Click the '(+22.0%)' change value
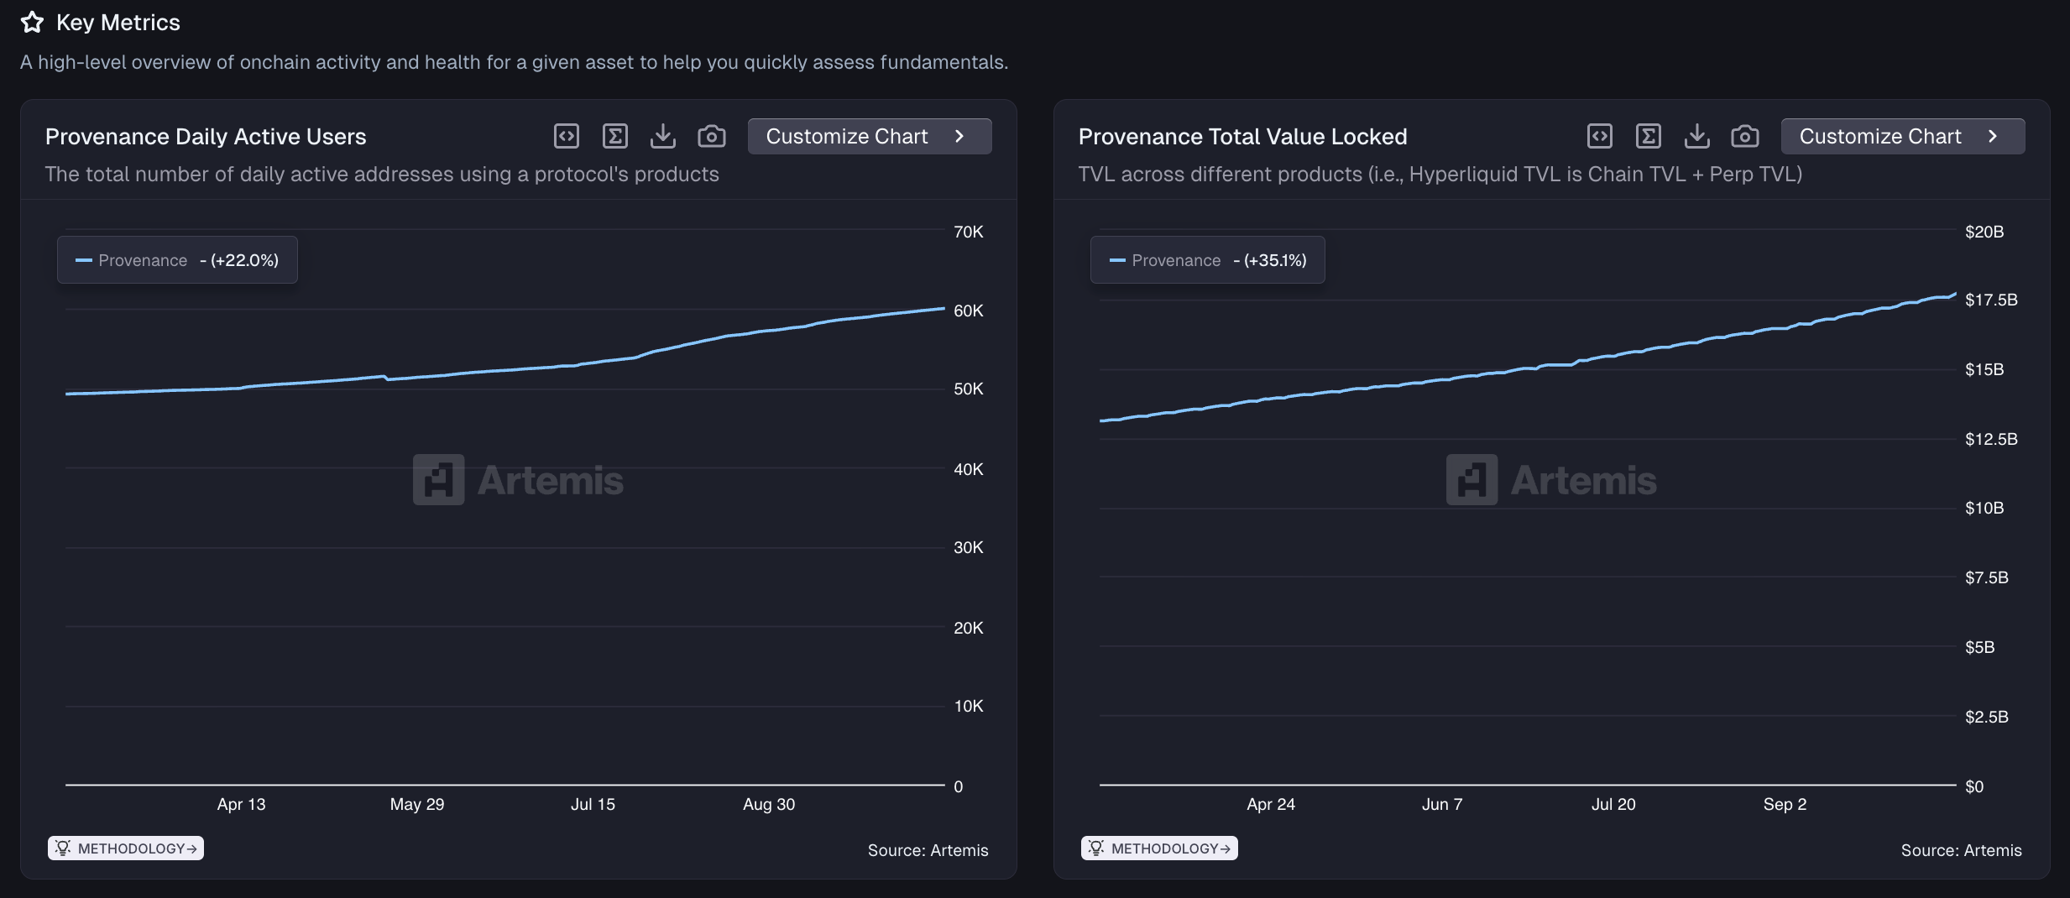 tap(244, 260)
